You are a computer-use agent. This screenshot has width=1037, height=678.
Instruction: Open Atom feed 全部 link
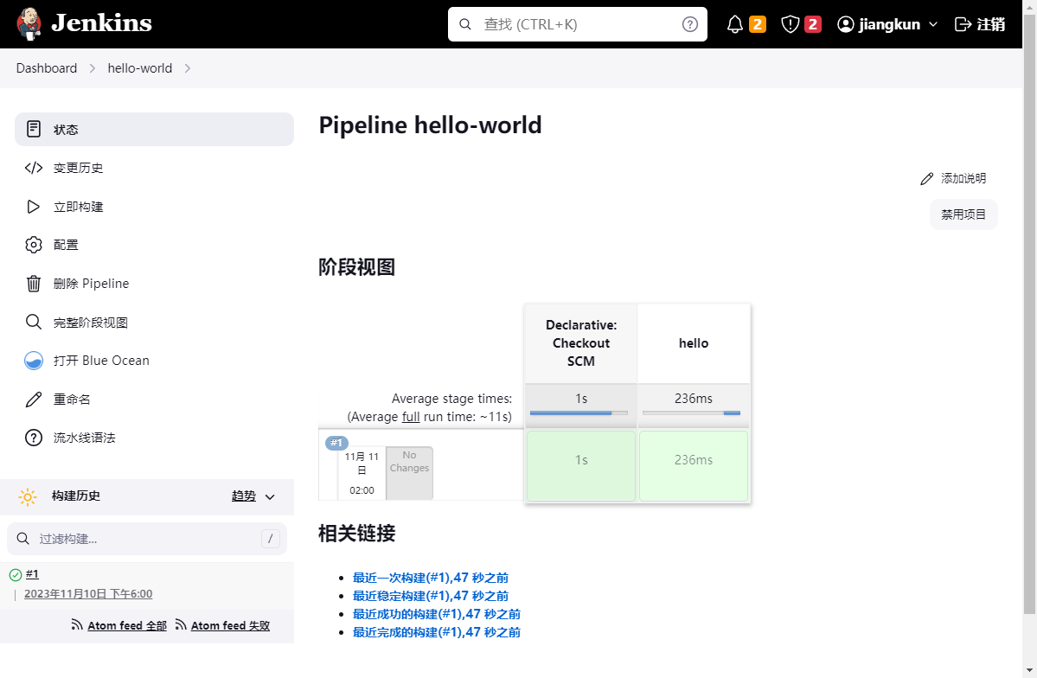coord(127,626)
